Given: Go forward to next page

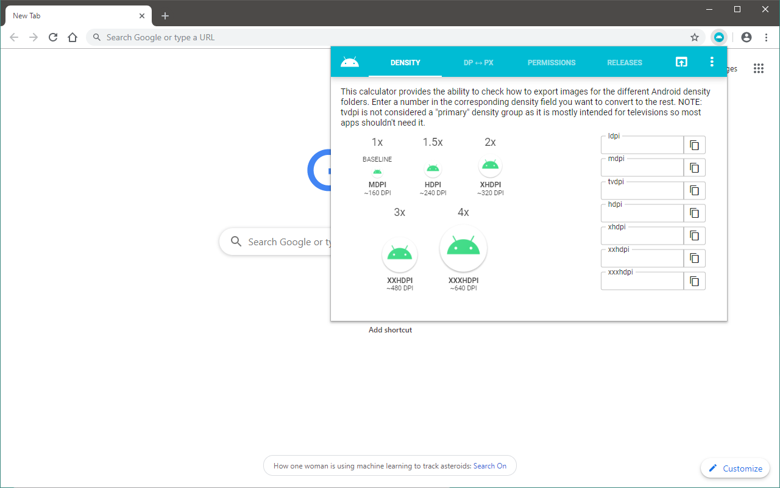Looking at the screenshot, I should point(34,37).
